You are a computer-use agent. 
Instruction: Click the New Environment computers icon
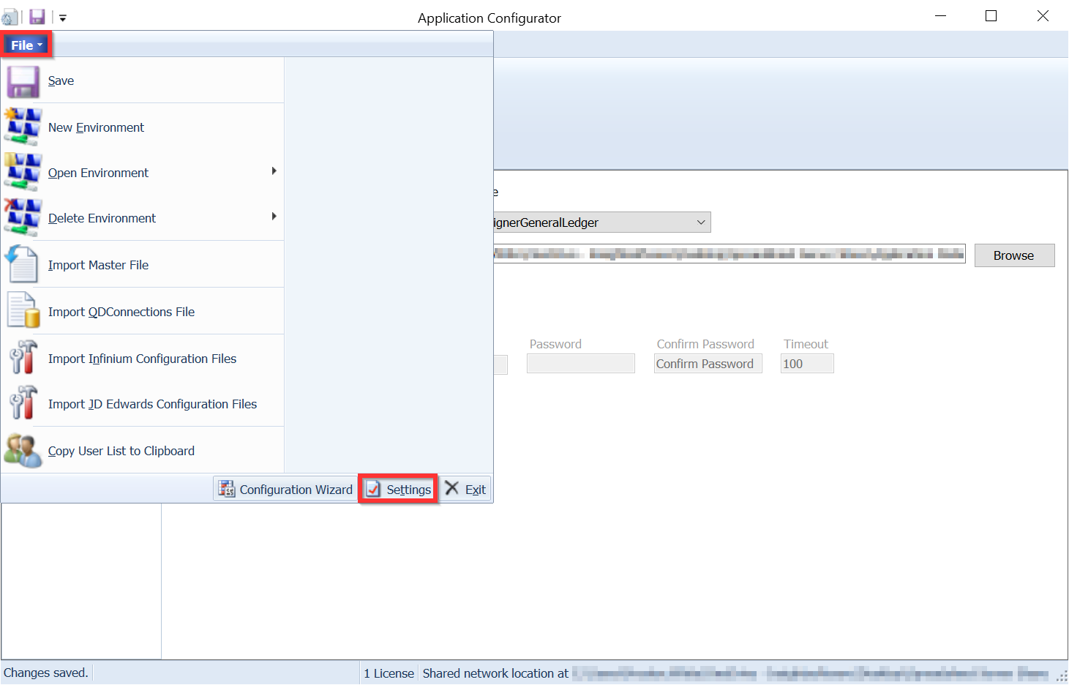[x=23, y=127]
